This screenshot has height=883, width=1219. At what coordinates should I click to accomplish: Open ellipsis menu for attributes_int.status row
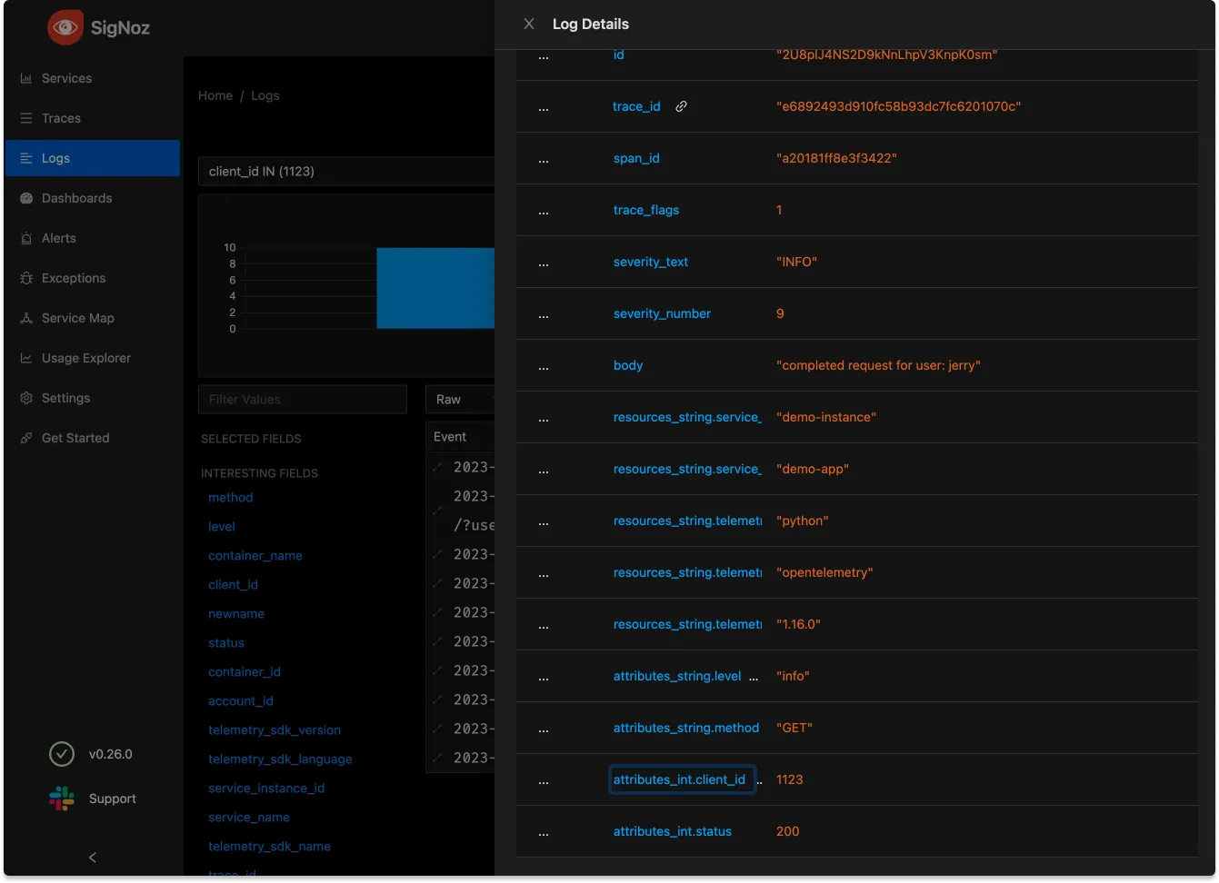(x=544, y=833)
